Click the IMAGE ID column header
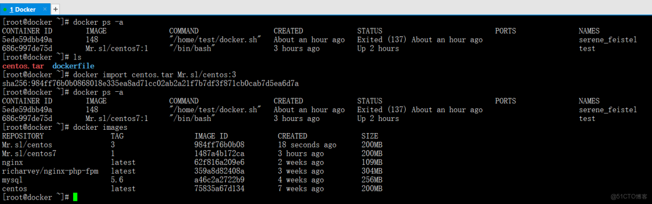Image resolution: width=652 pixels, height=204 pixels. [x=211, y=136]
